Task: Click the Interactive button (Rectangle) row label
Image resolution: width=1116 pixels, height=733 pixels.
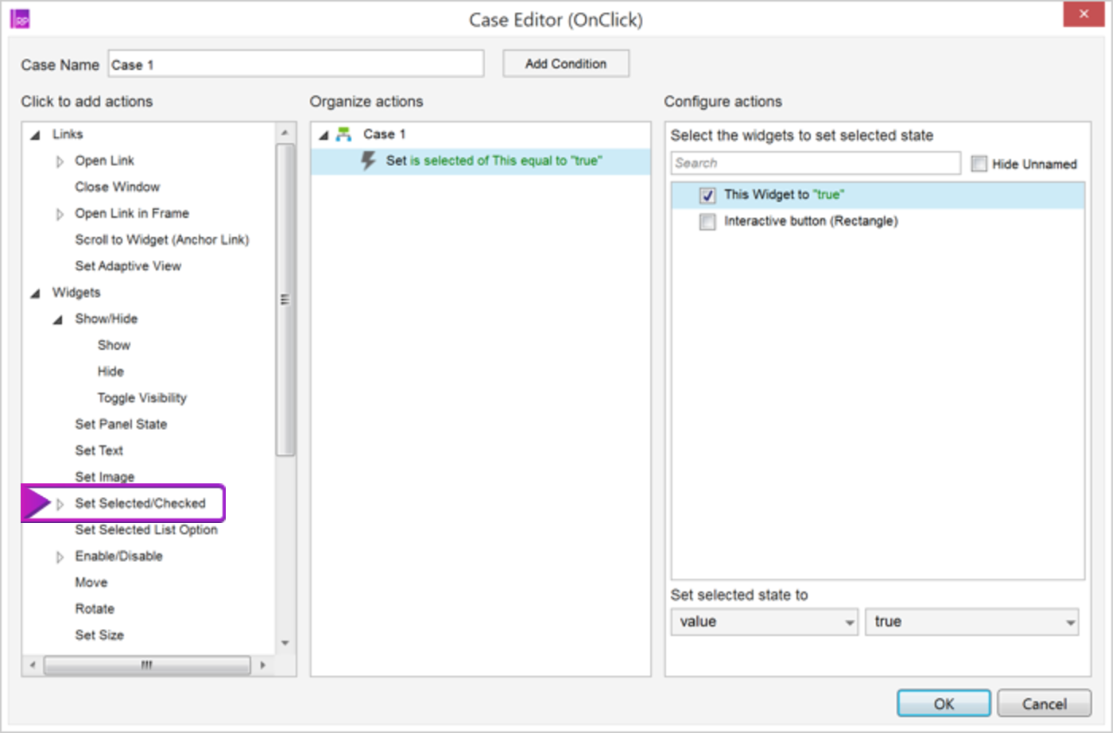Action: pyautogui.click(x=811, y=221)
